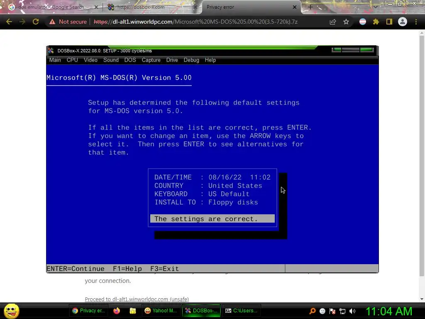Open the Help menu in DOSBox-X
The height and width of the screenshot is (319, 425).
pos(210,60)
